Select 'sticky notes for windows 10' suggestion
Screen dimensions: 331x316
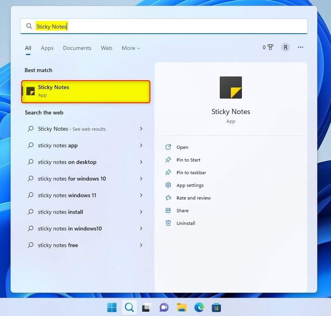tap(85, 179)
